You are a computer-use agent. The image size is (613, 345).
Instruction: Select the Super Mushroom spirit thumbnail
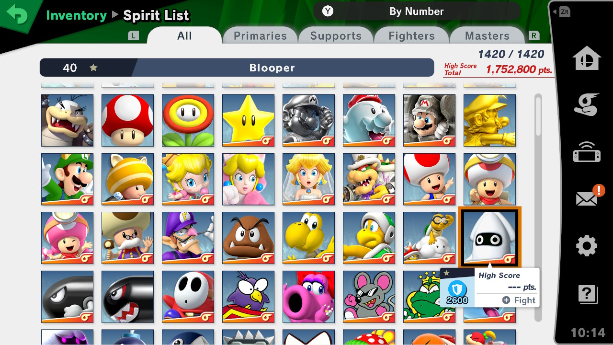tap(127, 120)
